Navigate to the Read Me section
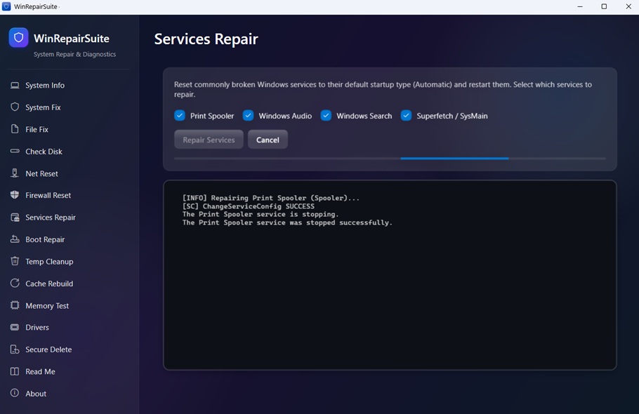This screenshot has width=639, height=414. [x=14, y=371]
